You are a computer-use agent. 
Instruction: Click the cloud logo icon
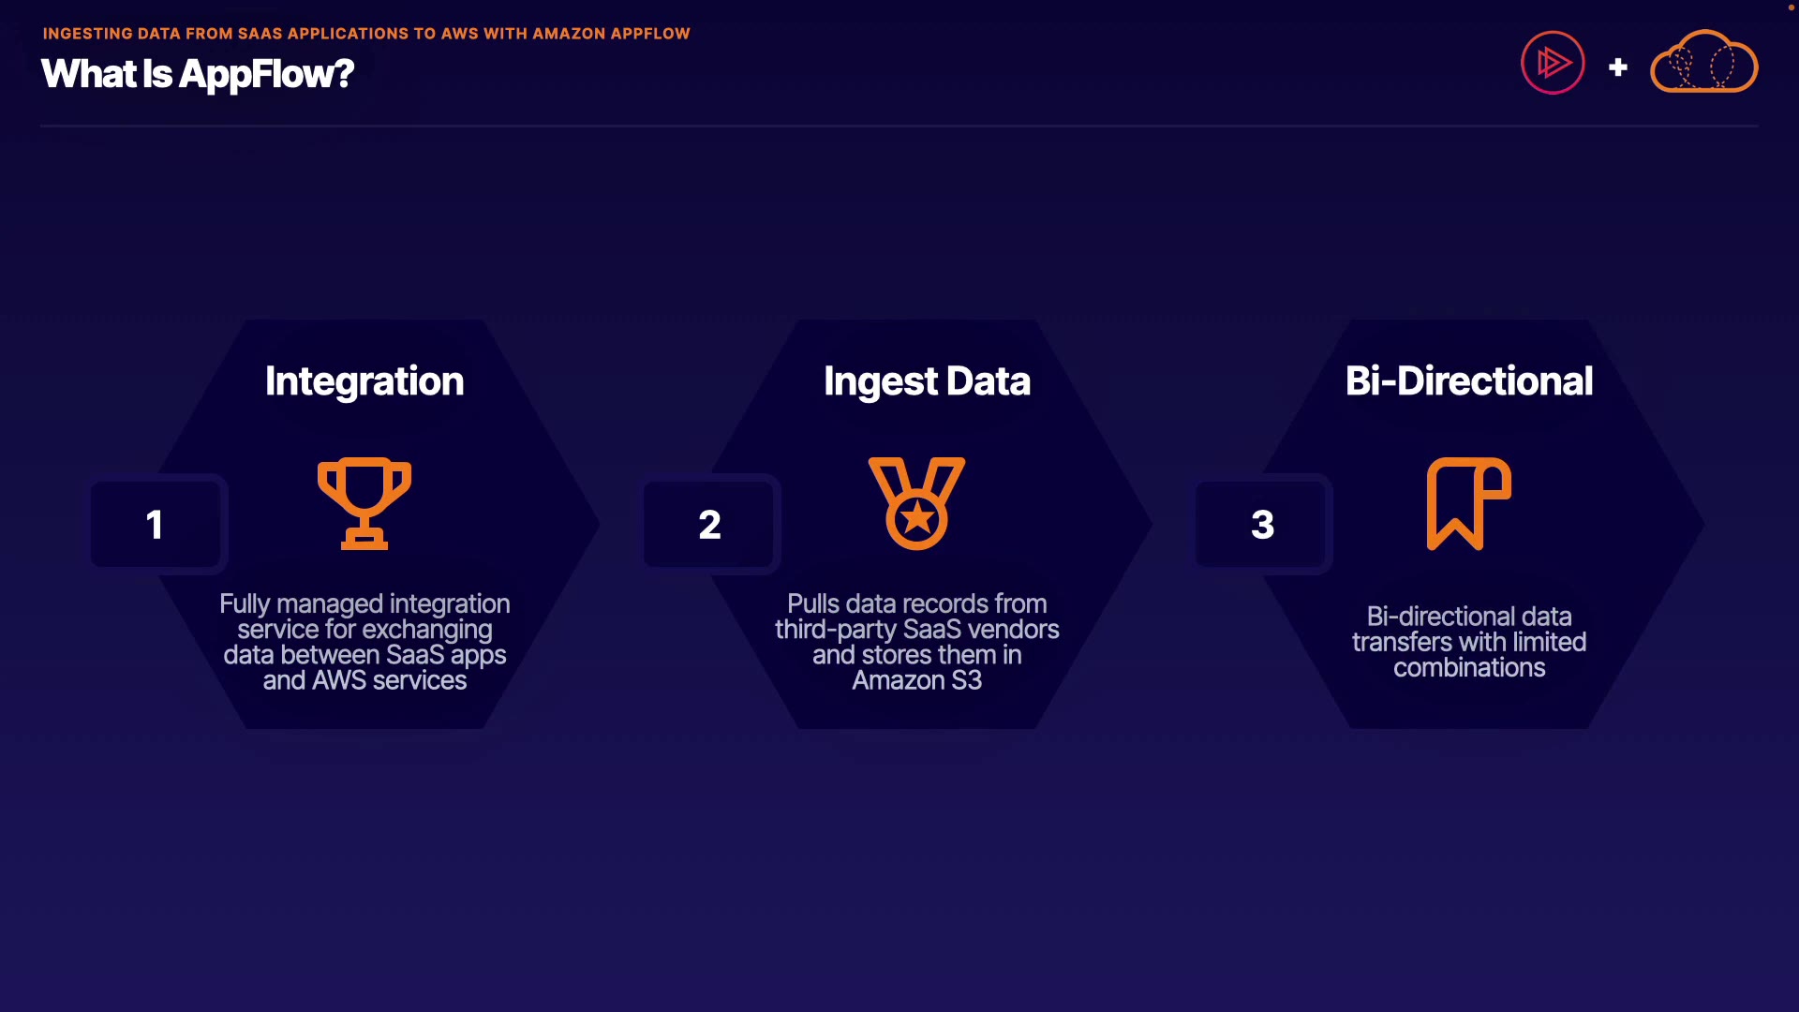(1703, 63)
